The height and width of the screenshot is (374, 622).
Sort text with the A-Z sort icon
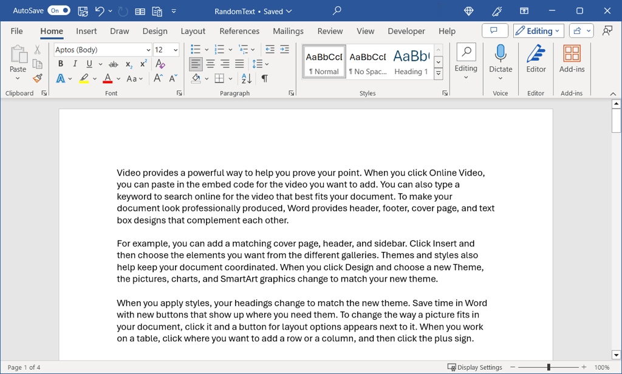coord(246,78)
